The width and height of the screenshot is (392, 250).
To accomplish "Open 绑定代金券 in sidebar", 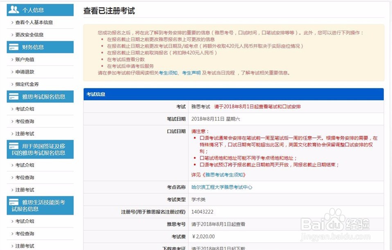I will coord(27,84).
